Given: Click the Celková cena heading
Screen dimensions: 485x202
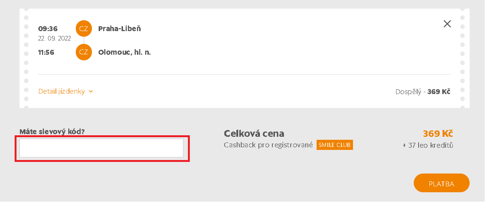Looking at the screenshot, I should tap(254, 133).
